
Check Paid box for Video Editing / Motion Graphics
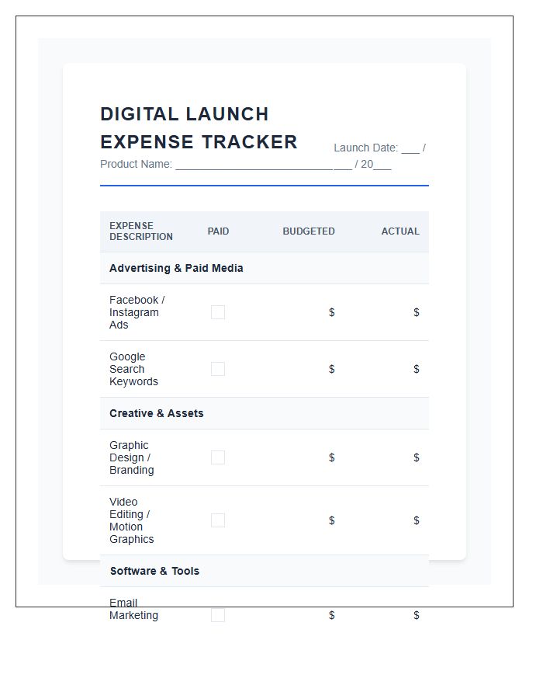point(218,520)
